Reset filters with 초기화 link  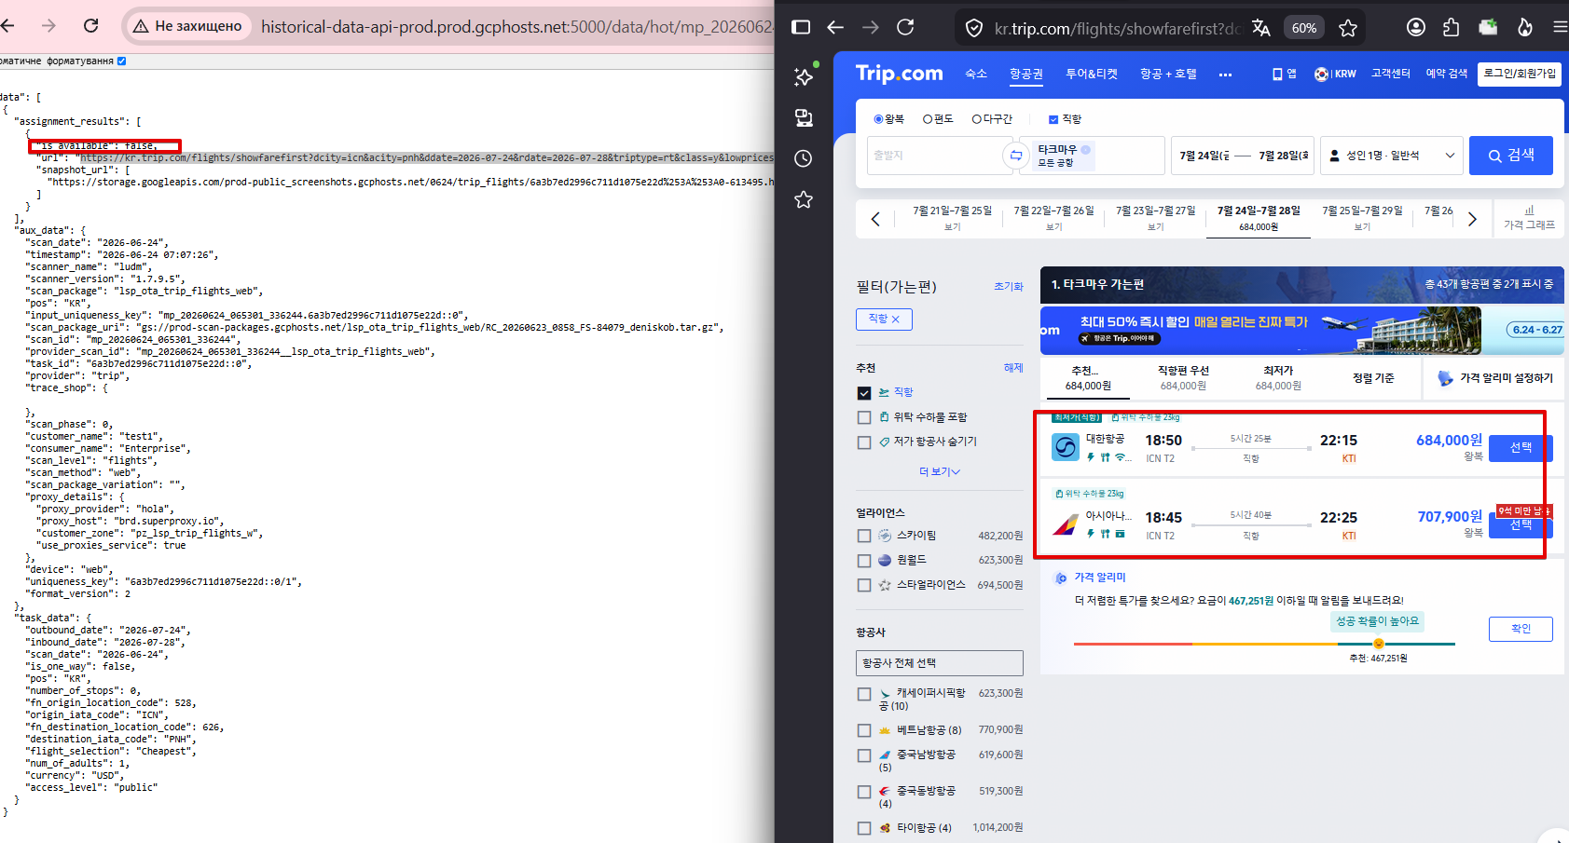click(1009, 287)
